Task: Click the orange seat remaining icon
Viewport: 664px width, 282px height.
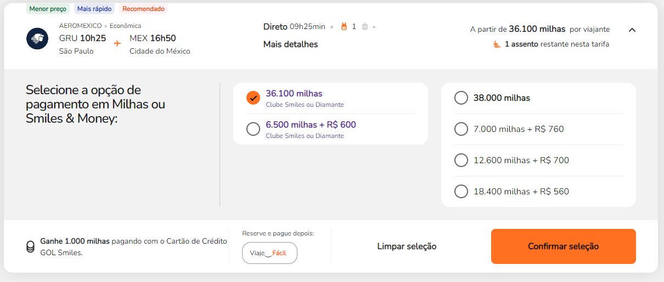Action: pos(497,44)
